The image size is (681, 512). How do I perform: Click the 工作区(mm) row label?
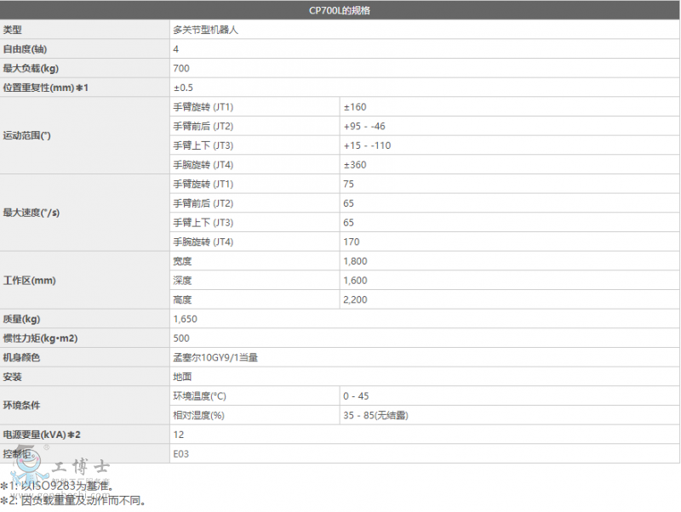pos(29,280)
